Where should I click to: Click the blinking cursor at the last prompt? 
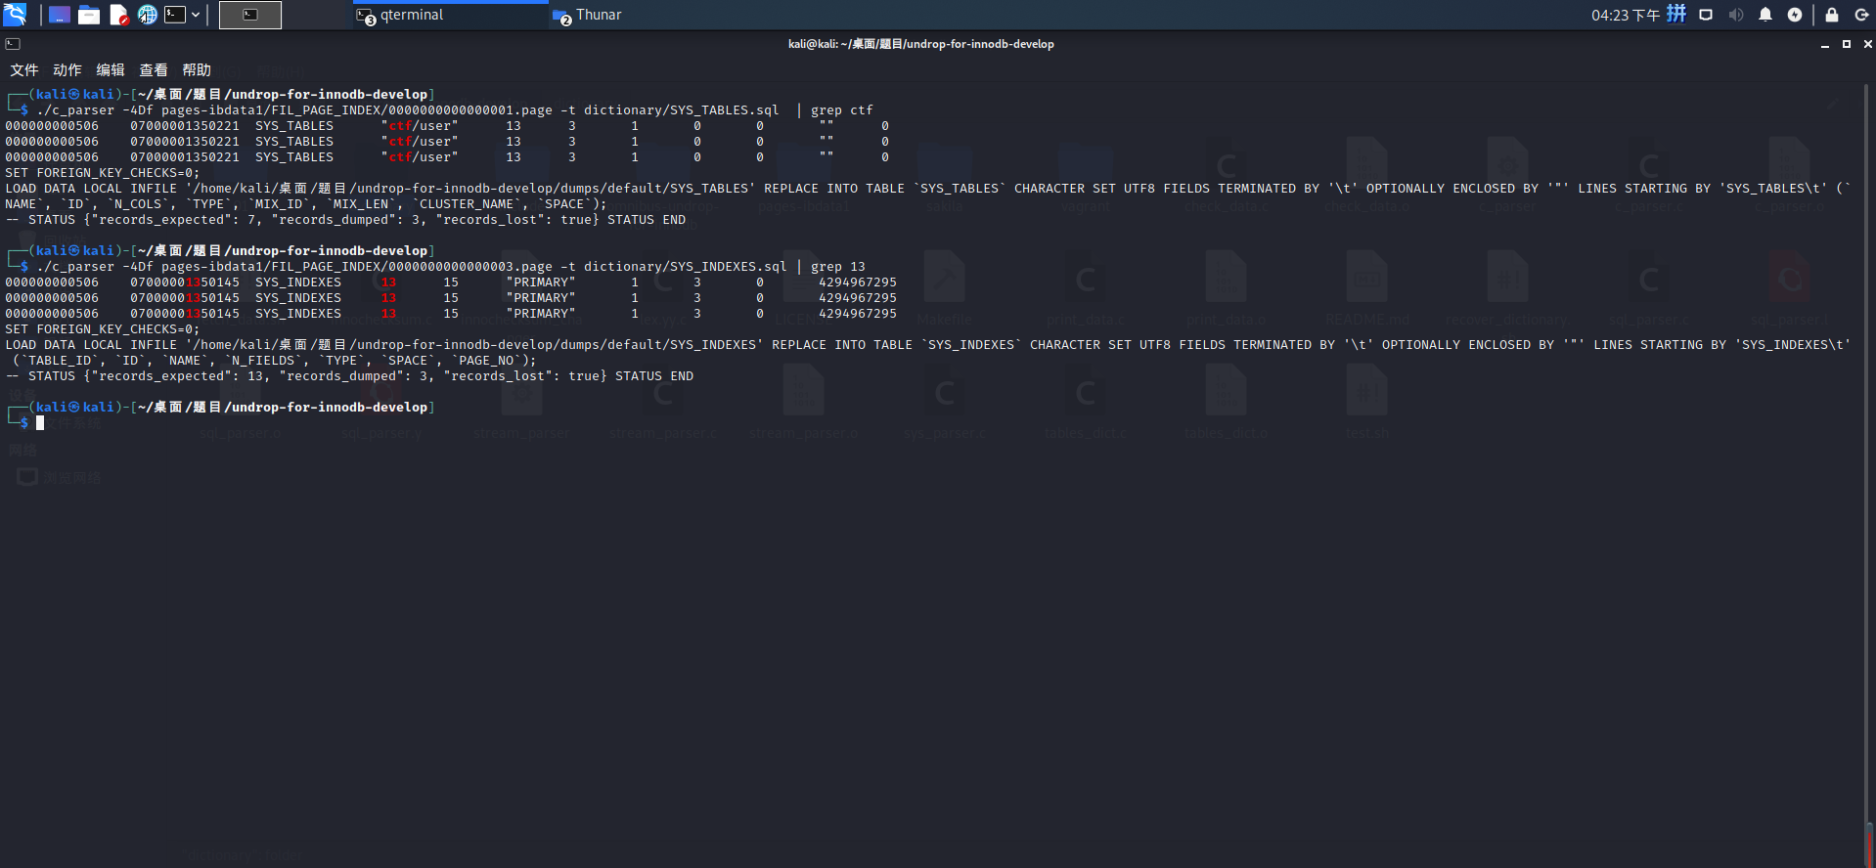click(x=40, y=423)
